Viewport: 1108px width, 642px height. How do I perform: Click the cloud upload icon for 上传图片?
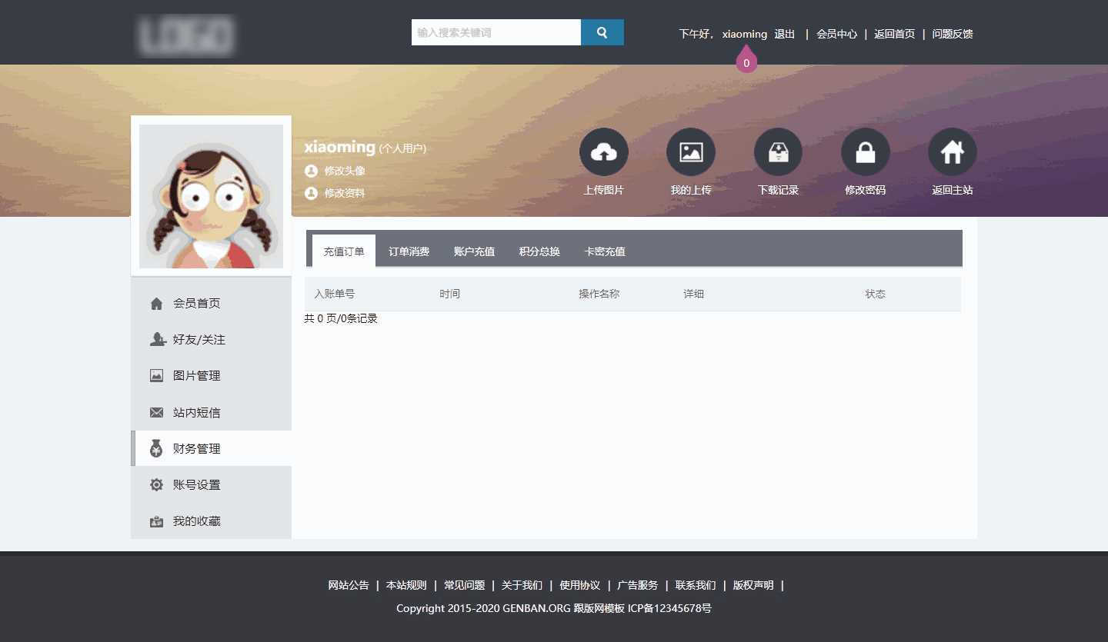pos(603,152)
